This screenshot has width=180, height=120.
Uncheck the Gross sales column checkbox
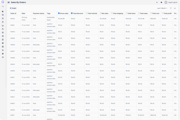(x=59, y=13)
